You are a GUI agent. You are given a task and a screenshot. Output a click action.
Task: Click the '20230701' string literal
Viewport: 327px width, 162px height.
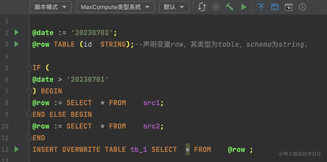coord(88,79)
